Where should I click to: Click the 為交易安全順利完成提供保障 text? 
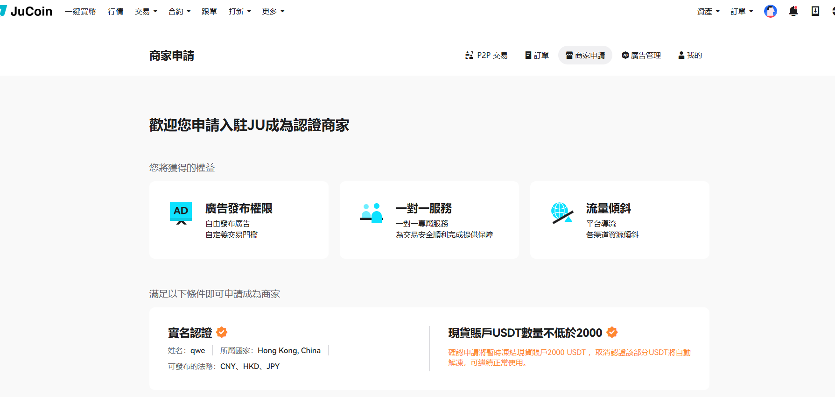tap(444, 234)
